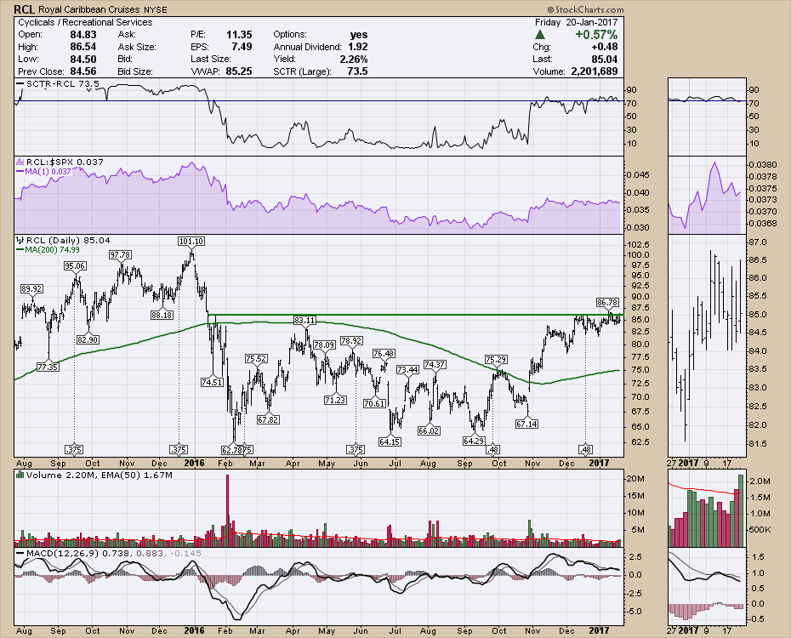Click the 74.51 low price label

point(212,382)
